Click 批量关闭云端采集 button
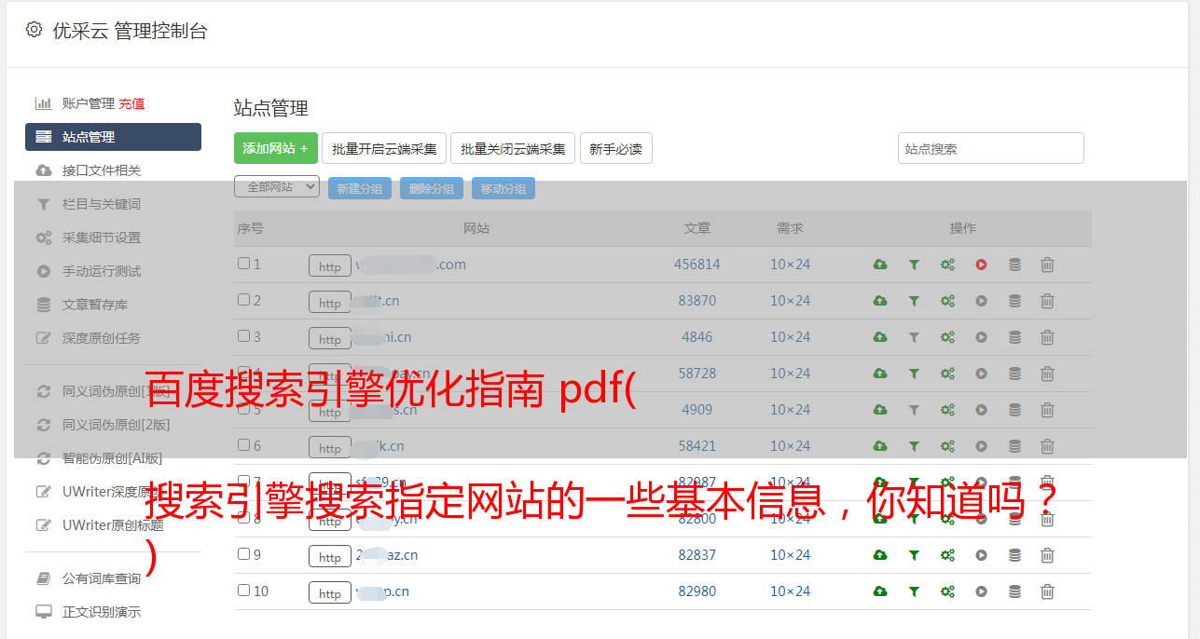1200x639 pixels. coord(513,148)
